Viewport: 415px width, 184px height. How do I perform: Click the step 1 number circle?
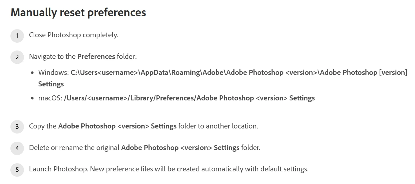tap(17, 36)
